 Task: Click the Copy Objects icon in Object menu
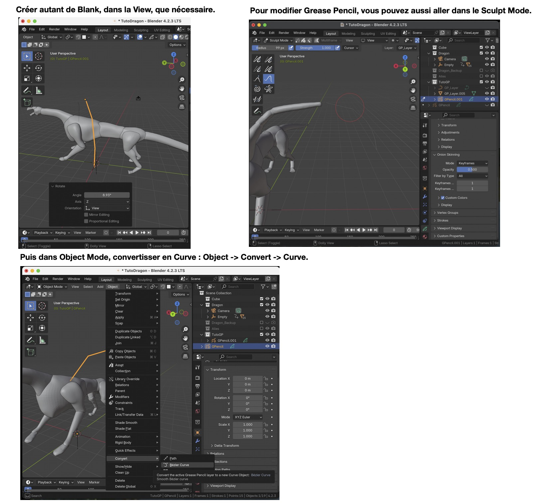click(x=111, y=351)
